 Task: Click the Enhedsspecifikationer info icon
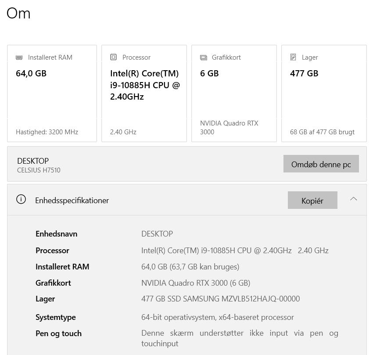pyautogui.click(x=21, y=200)
